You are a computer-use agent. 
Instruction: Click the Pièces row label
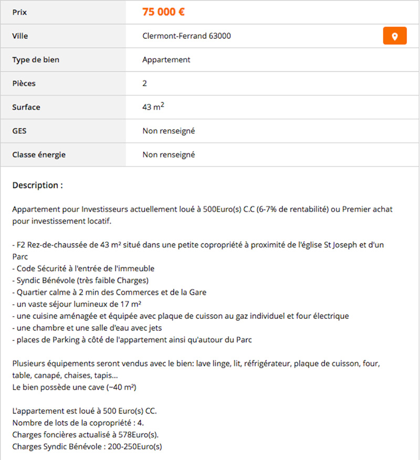(24, 83)
